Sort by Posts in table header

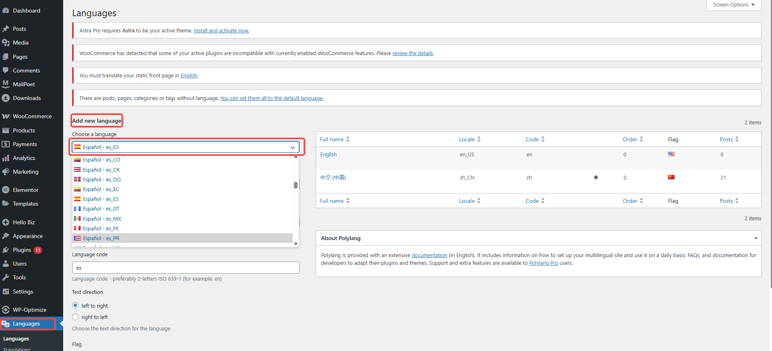tap(729, 139)
